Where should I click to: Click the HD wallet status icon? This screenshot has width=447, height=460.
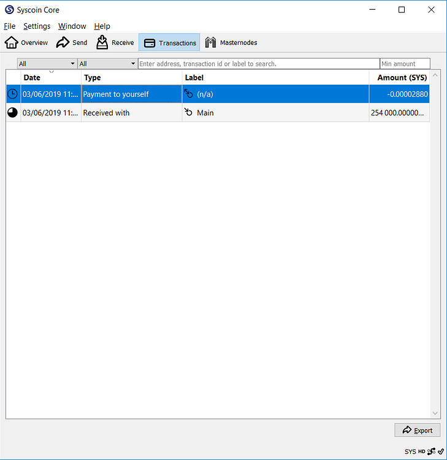pos(421,451)
